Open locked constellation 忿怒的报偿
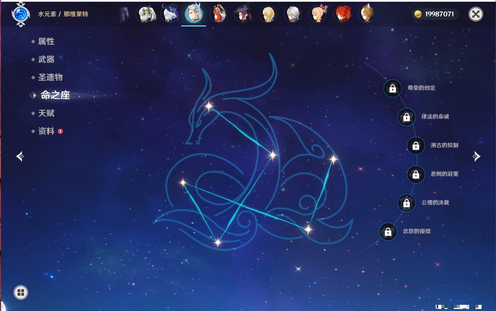 pyautogui.click(x=388, y=232)
